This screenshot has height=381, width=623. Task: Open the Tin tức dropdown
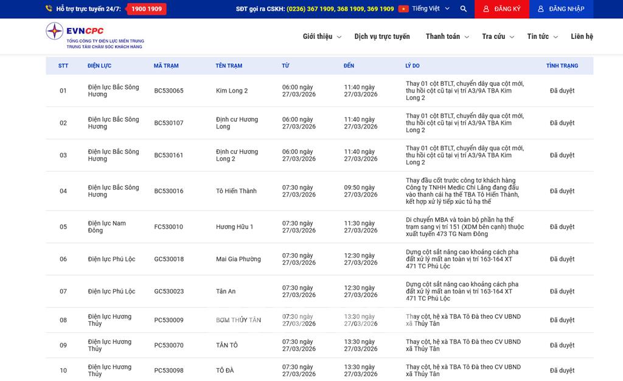point(542,37)
